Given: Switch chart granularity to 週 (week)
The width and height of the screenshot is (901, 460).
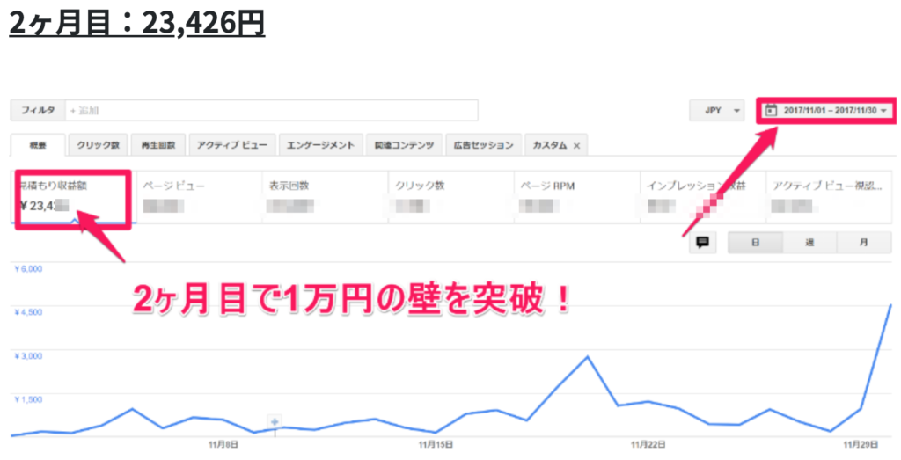Looking at the screenshot, I should click(x=809, y=244).
